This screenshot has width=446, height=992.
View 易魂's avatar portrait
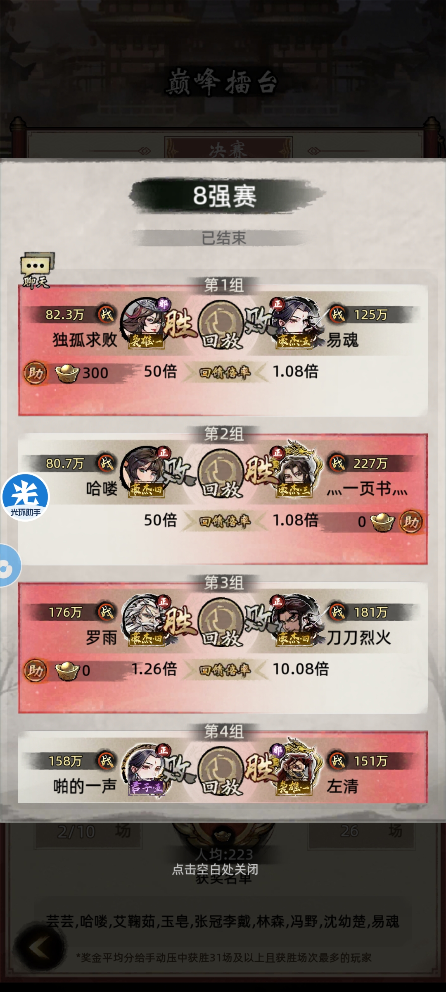point(294,323)
